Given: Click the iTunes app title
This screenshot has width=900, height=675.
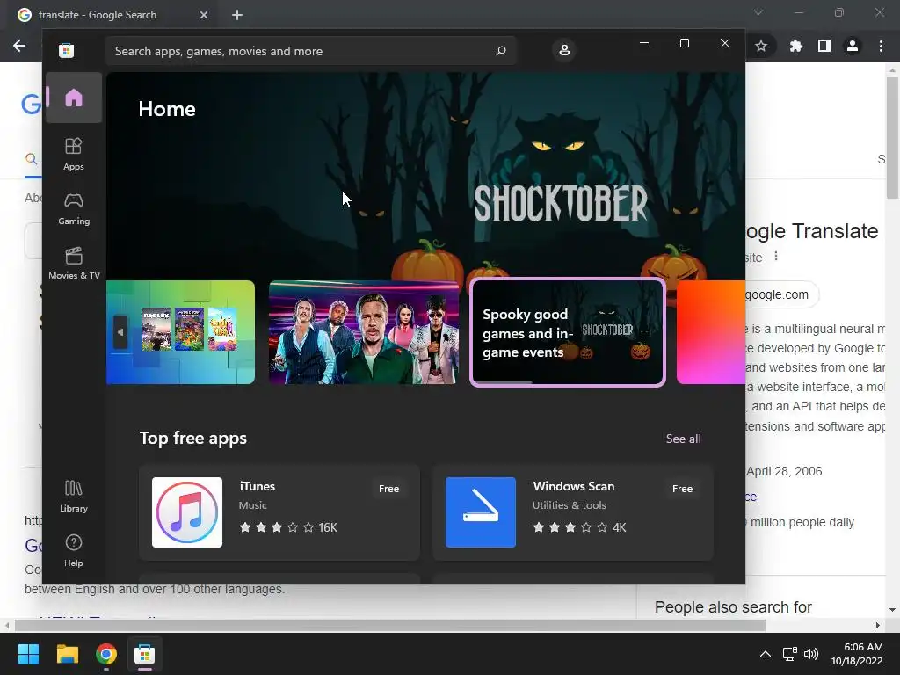Looking at the screenshot, I should (x=258, y=486).
